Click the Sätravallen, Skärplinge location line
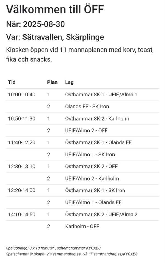Screen dimensions: 165x263 pos(55,37)
